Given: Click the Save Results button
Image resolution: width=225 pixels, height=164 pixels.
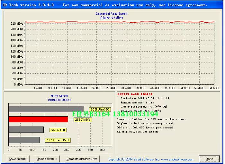Looking at the screenshot, I should 17,159.
